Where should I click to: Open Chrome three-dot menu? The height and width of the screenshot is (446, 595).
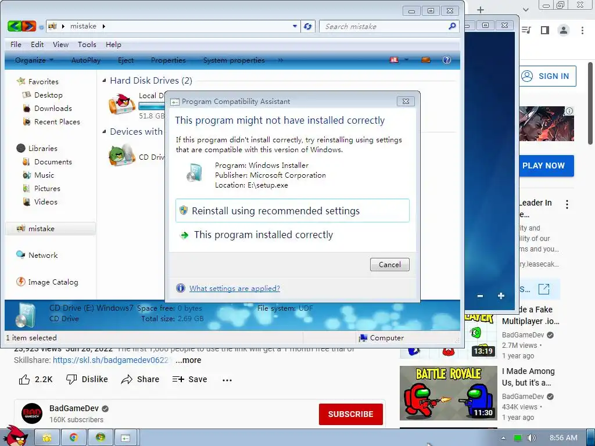pyautogui.click(x=582, y=30)
